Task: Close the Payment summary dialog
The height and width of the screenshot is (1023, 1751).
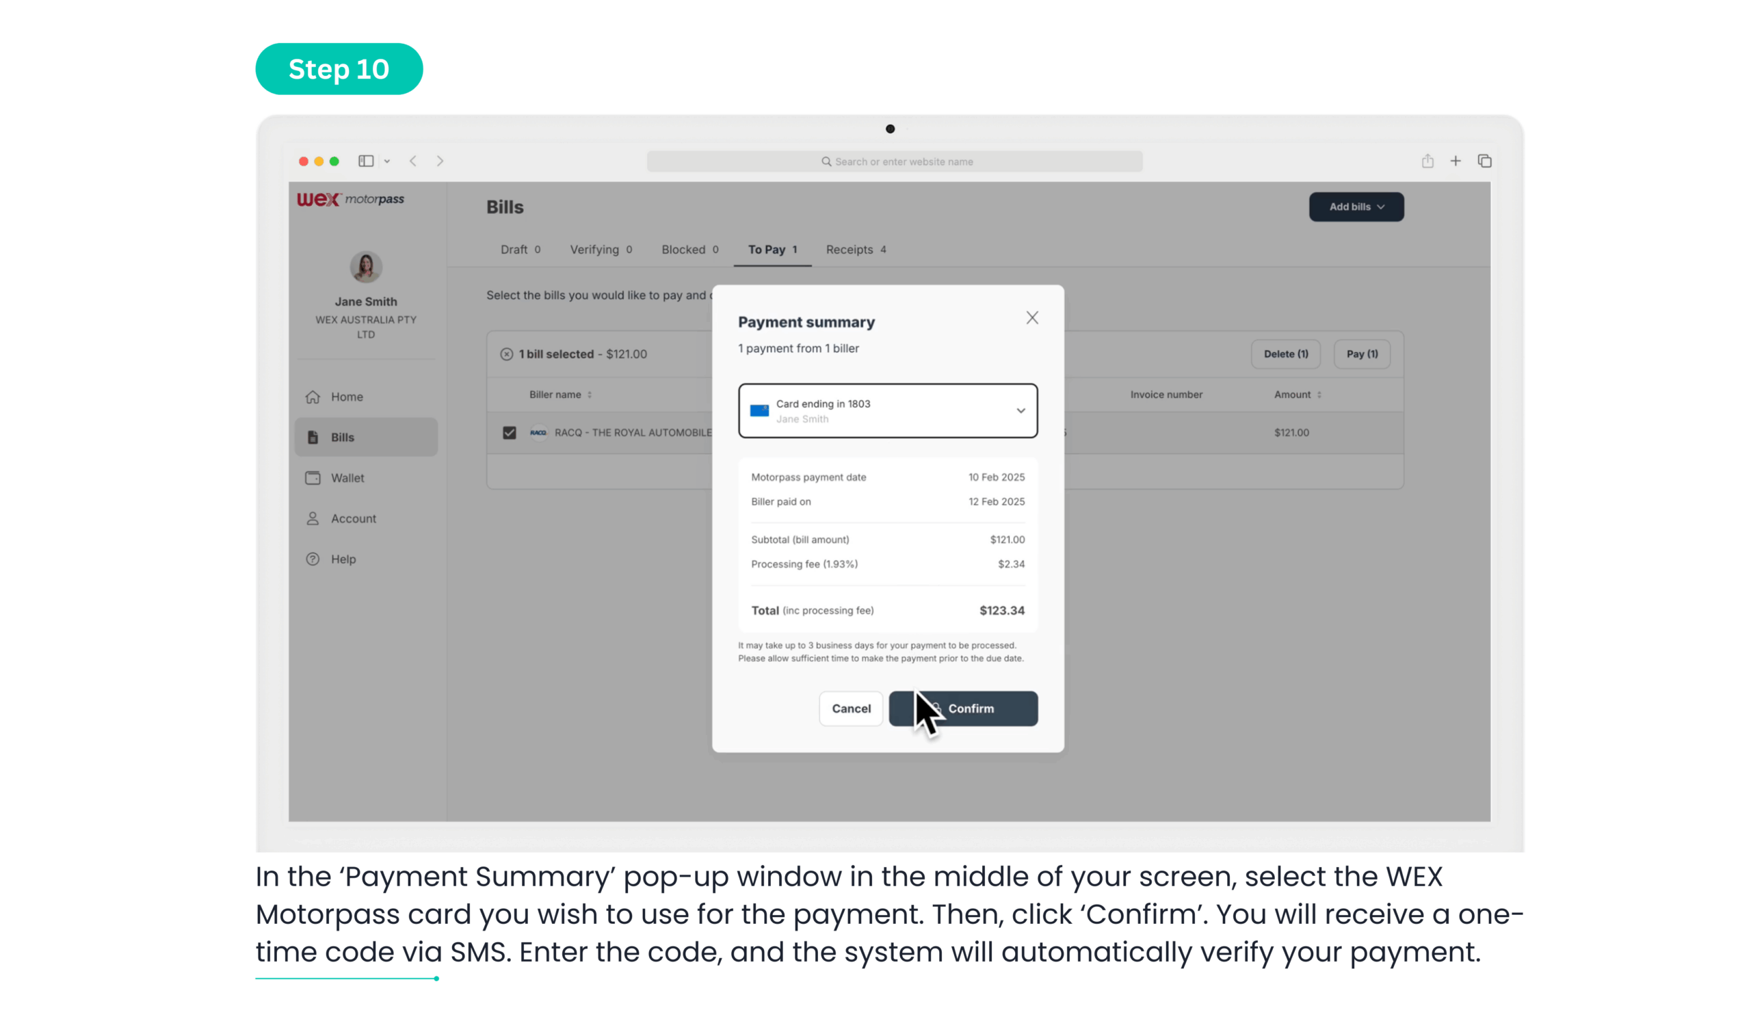Action: pos(1032,318)
